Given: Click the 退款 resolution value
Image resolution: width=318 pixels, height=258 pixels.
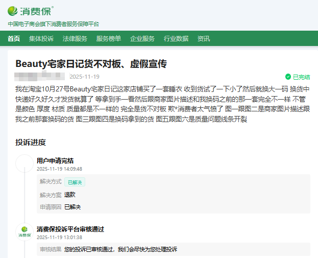Looking at the screenshot, I should pos(70,195).
